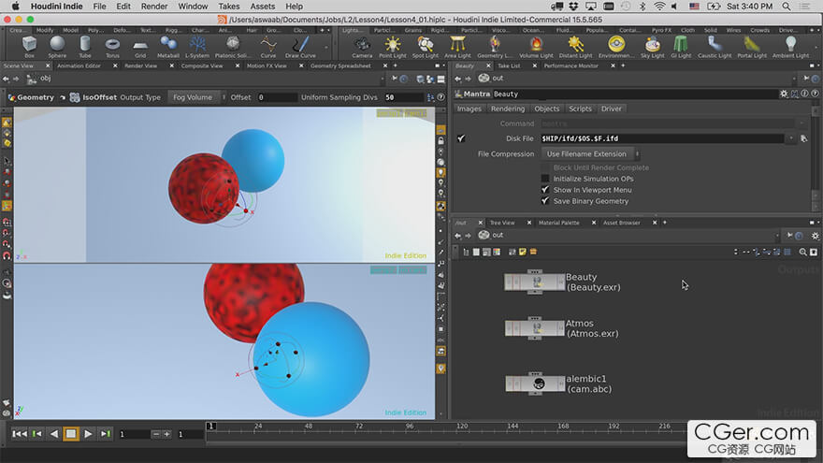Select the Metaball shelf tool
This screenshot has height=463, width=823.
click(168, 47)
